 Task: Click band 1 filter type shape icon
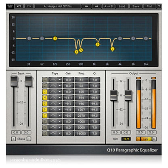pos(53,80)
